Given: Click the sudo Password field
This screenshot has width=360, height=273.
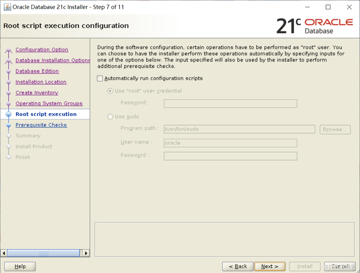Looking at the screenshot, I should pos(230,156).
